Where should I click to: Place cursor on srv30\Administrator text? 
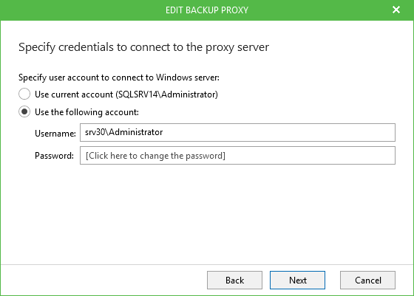tap(124, 132)
